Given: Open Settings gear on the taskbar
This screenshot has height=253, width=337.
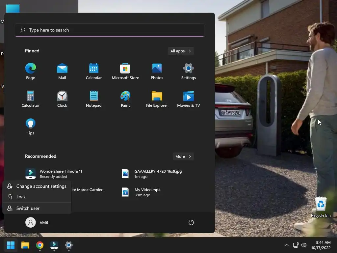Looking at the screenshot, I should [x=69, y=245].
